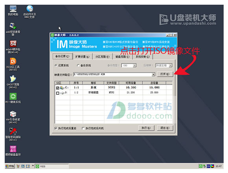This screenshot has height=173, width=228.
Task: Toggle 执行完成后重启 checkbox
Action: (x=56, y=128)
